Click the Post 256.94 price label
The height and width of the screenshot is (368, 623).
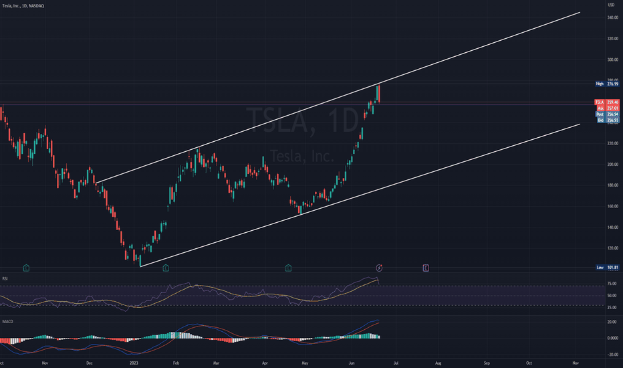coord(608,114)
